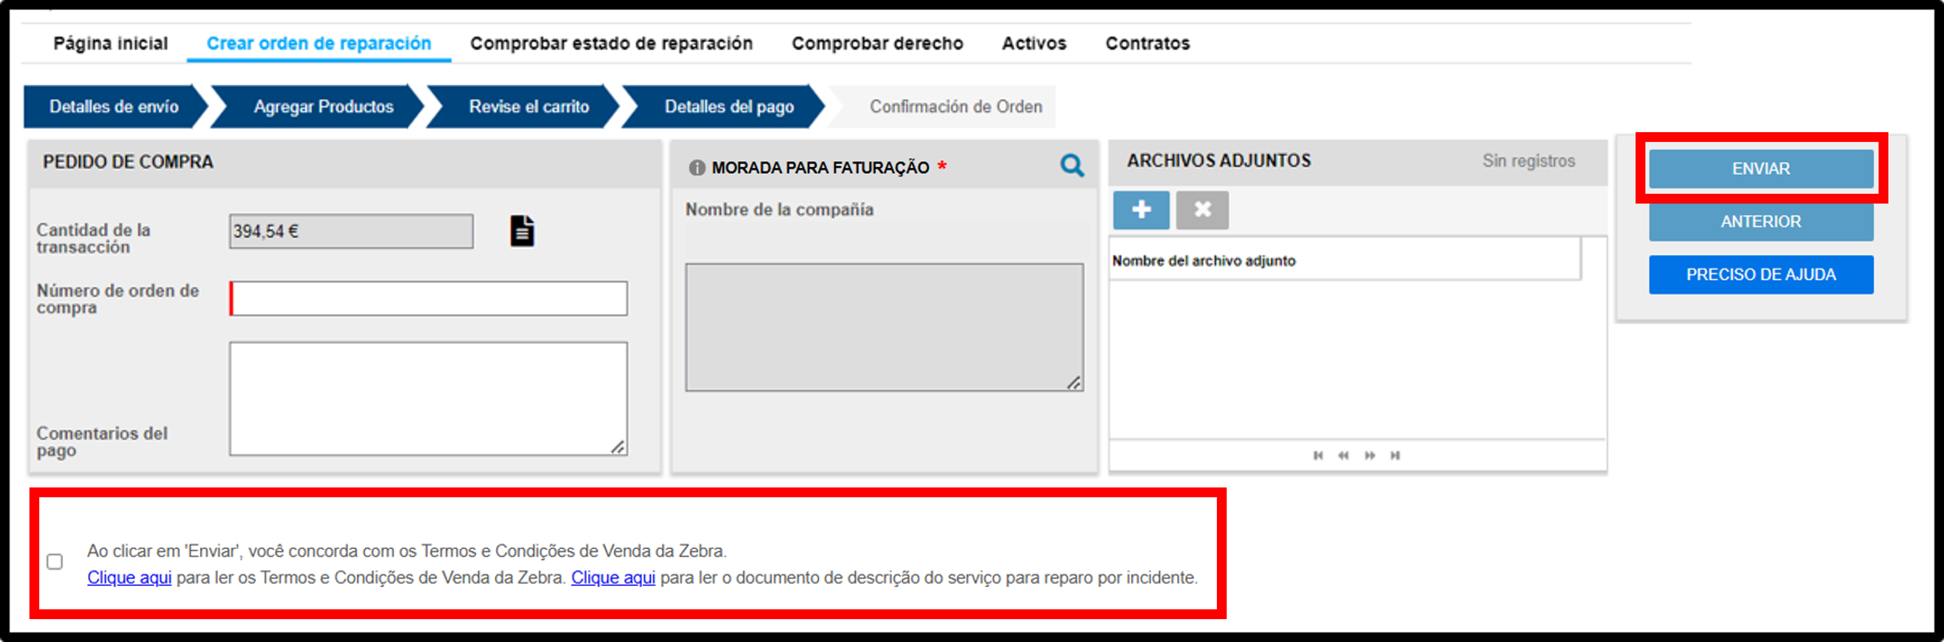Click the Número de orden de compra field
The image size is (1944, 642).
[x=428, y=299]
